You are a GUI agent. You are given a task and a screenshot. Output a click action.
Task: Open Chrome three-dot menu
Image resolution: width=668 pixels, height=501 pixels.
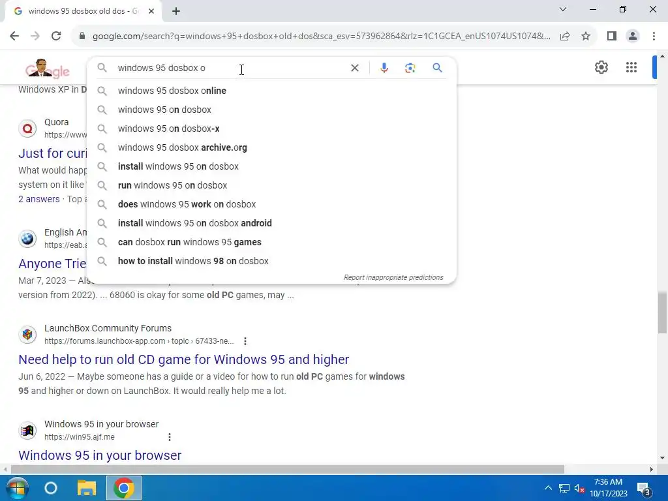[x=654, y=37]
